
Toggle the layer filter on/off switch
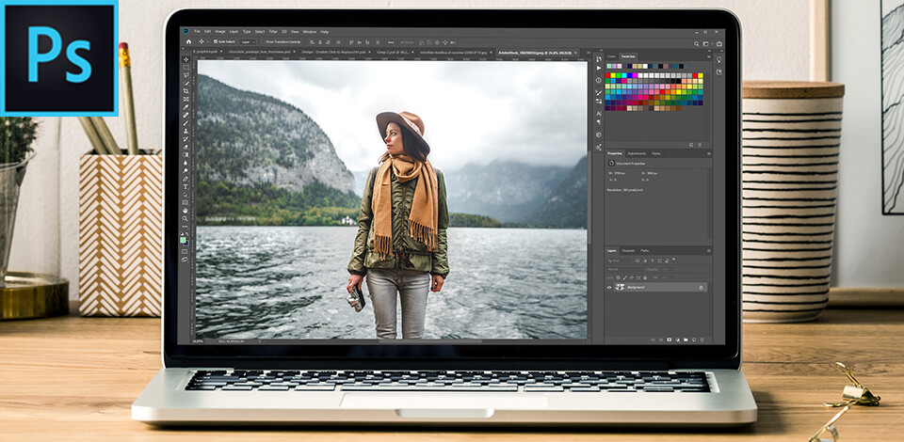tap(673, 259)
